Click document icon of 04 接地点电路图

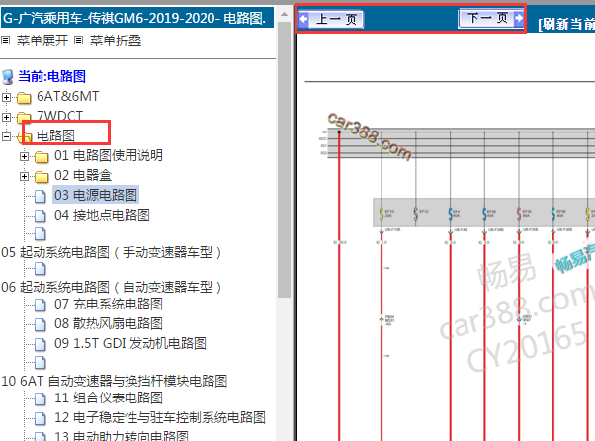pos(41,216)
